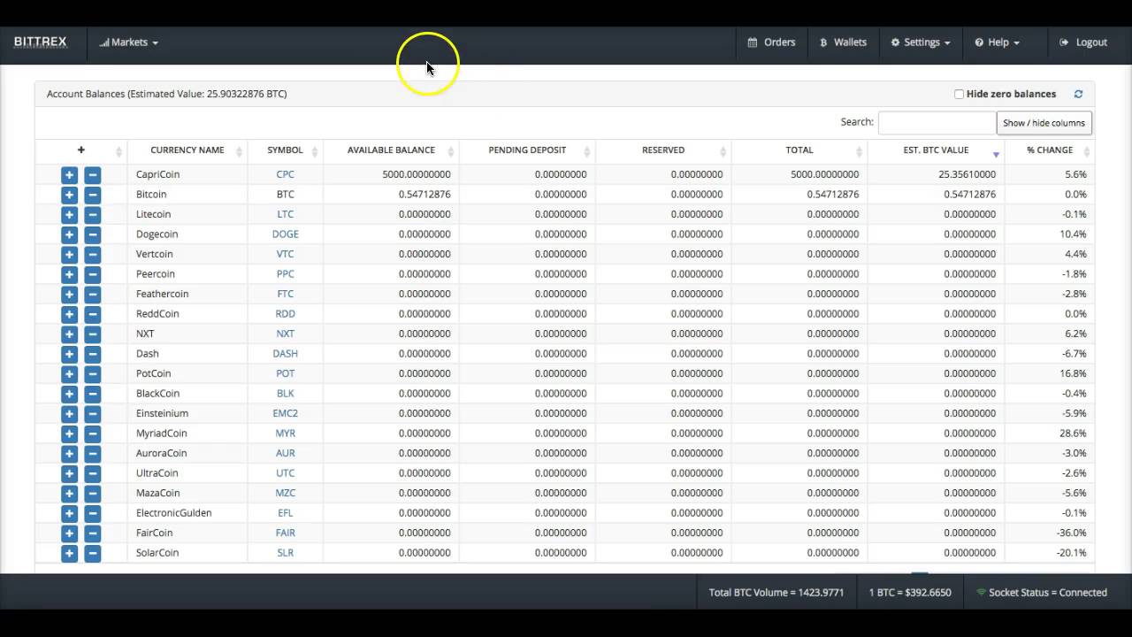
Task: Click the Bittrex logo
Action: 40,42
